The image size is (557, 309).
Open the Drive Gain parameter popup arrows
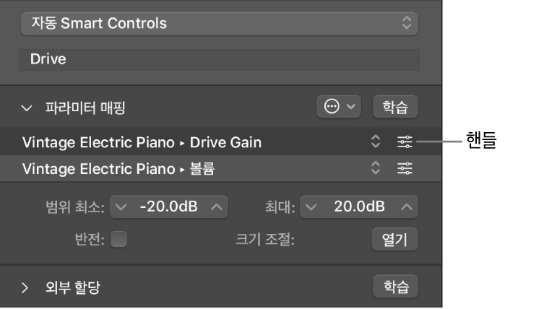pos(375,142)
